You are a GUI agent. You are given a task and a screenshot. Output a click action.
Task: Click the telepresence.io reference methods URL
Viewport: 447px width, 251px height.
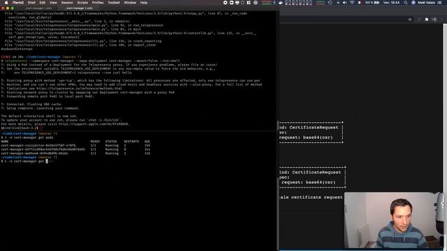pos(79,89)
